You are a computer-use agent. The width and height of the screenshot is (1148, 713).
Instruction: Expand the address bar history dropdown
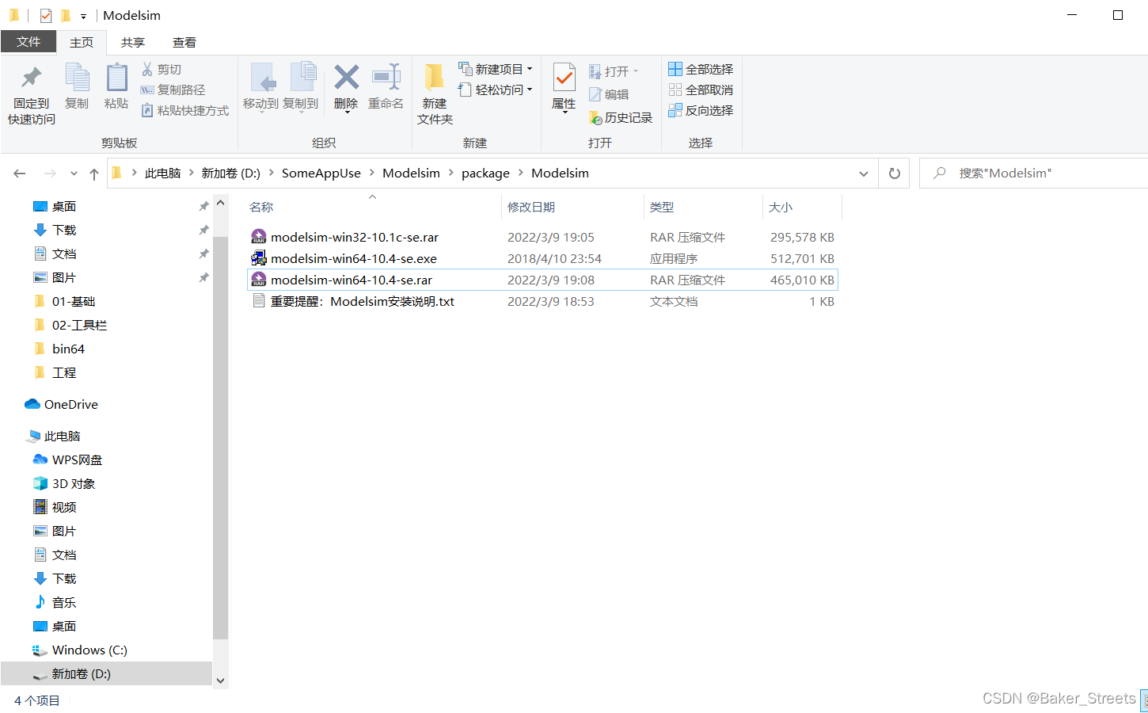(863, 173)
